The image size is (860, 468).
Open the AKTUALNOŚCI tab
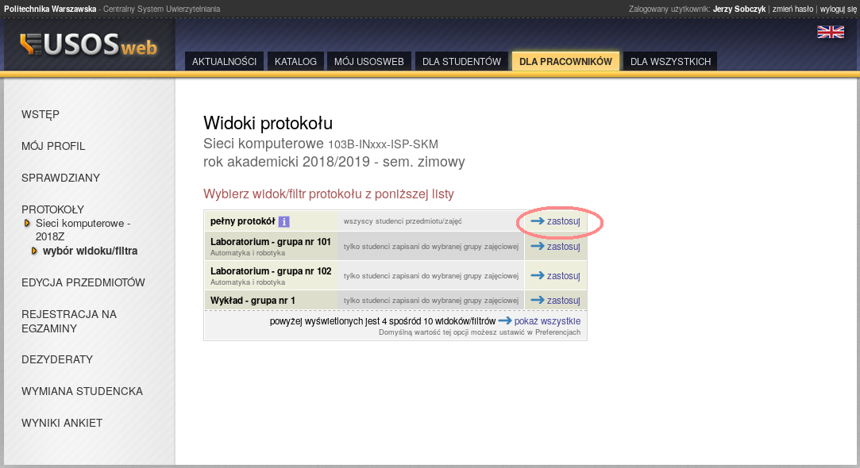(x=224, y=62)
